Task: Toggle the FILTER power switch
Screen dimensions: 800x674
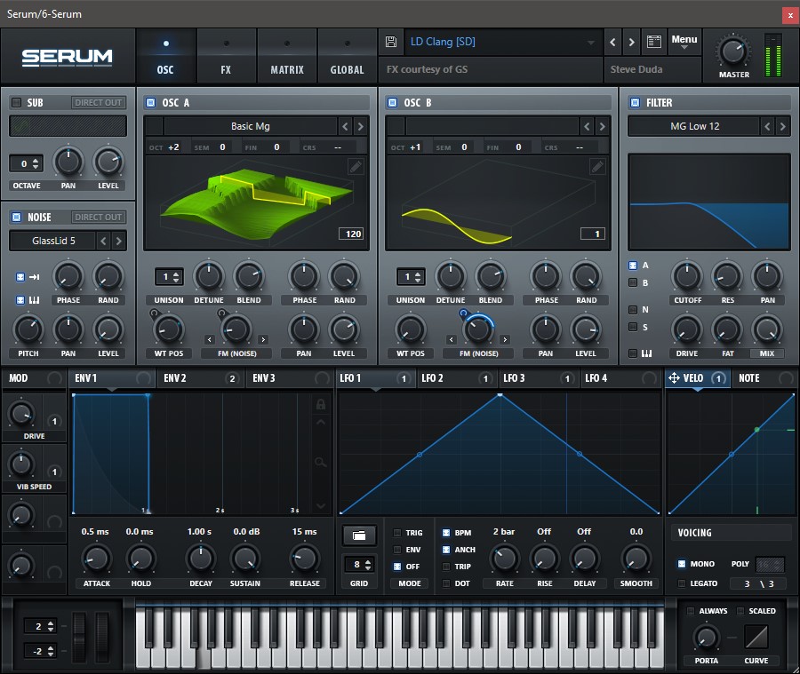Action: click(635, 102)
